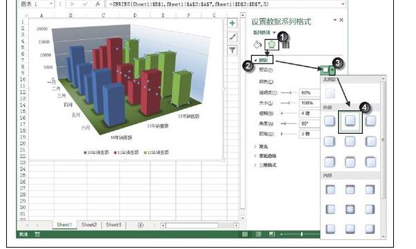
Task: Click the size 100% input field
Action: tap(310, 103)
